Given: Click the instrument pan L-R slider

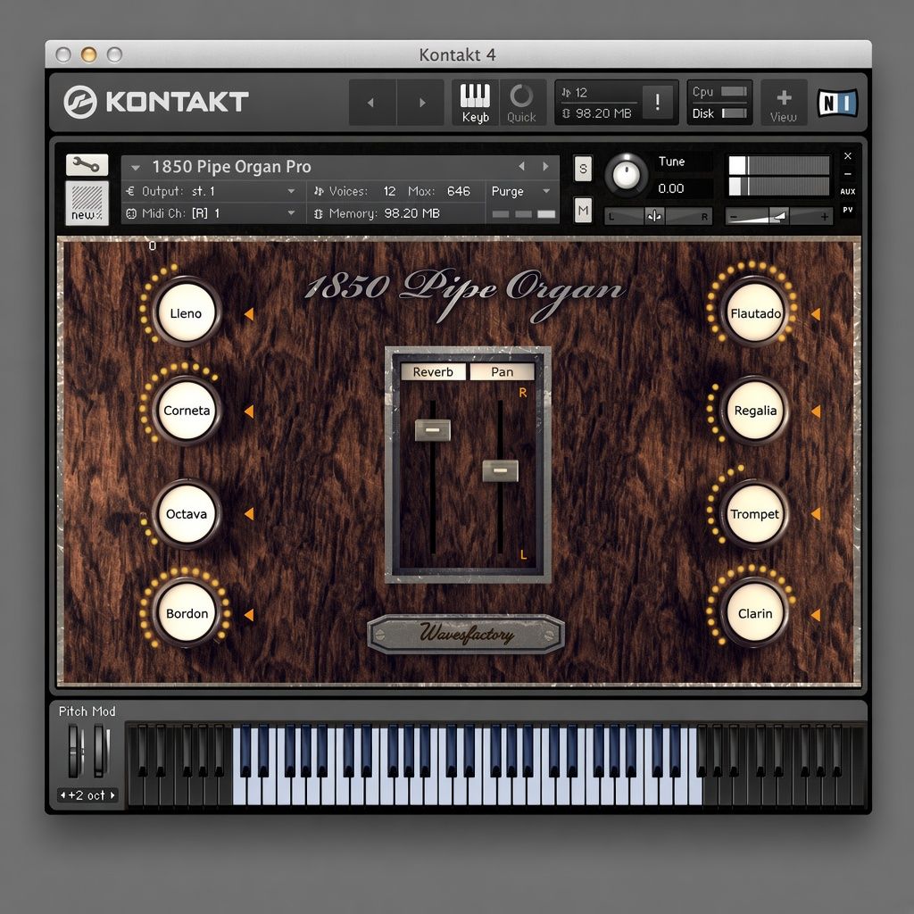Looking at the screenshot, I should point(658,216).
